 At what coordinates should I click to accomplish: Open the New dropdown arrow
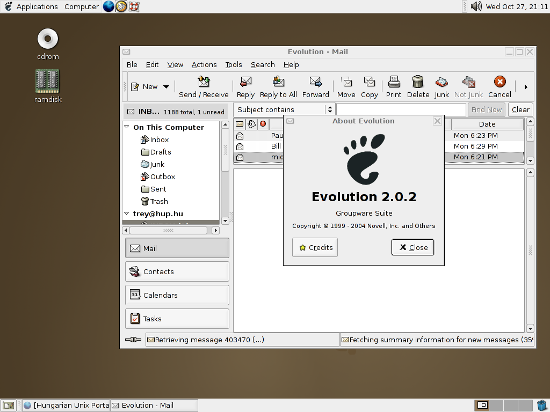(x=167, y=87)
